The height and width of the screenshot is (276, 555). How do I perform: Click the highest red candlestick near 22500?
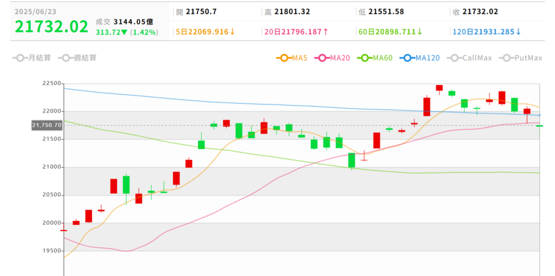click(x=439, y=88)
